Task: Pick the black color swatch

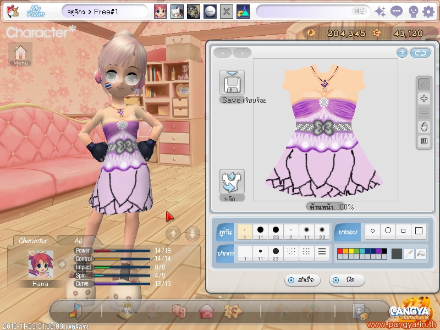Action: tap(384, 251)
